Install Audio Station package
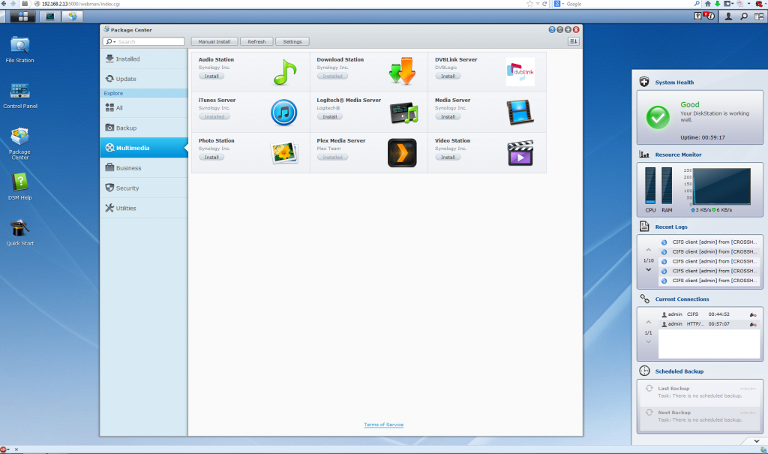768x454 pixels. [211, 77]
